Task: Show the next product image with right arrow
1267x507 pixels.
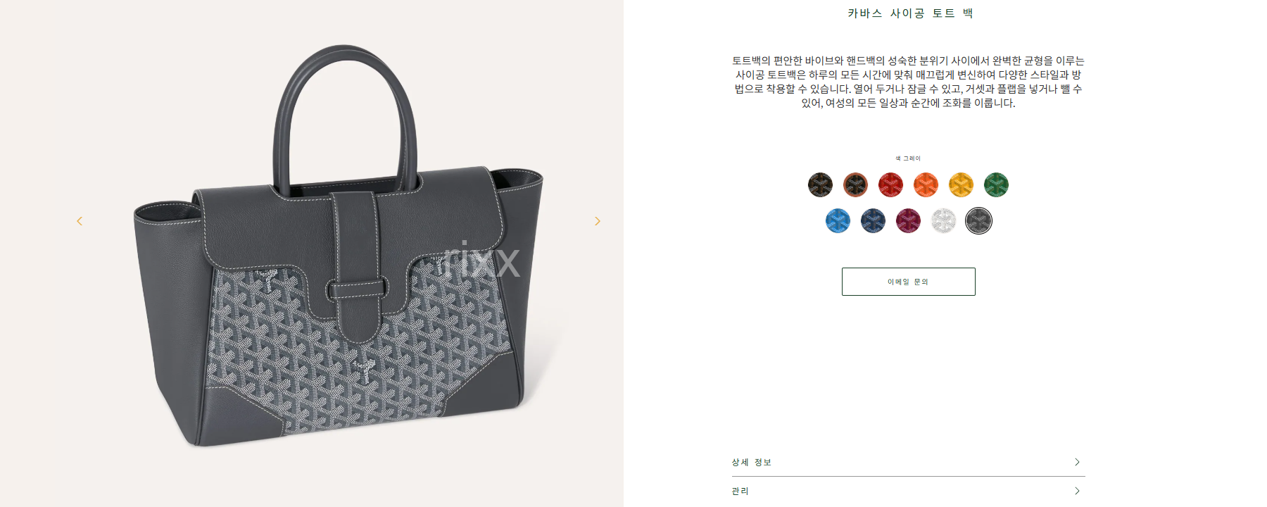Action: click(x=598, y=221)
